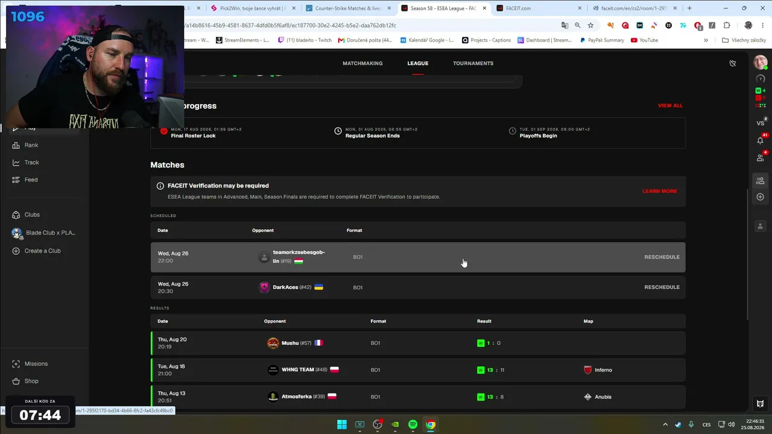The width and height of the screenshot is (772, 434).
Task: Open the Chrome extensions puzzle icon
Action: click(x=727, y=25)
